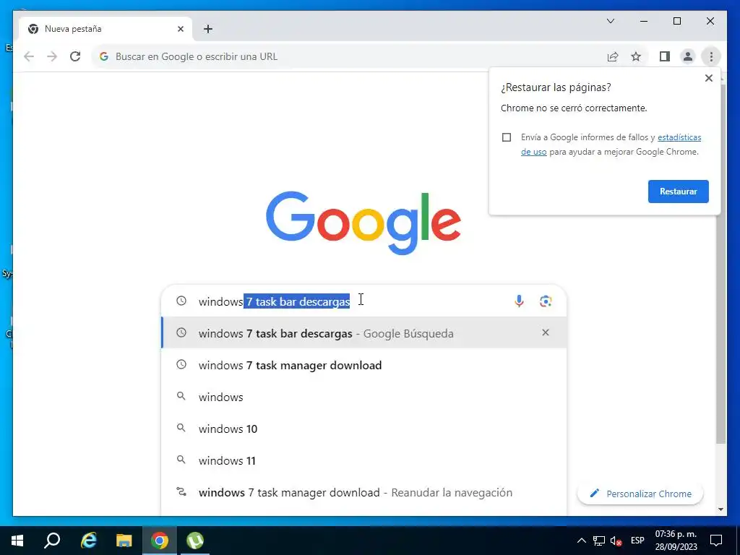740x555 pixels.
Task: Open the Chrome profile avatar
Action: [x=688, y=56]
